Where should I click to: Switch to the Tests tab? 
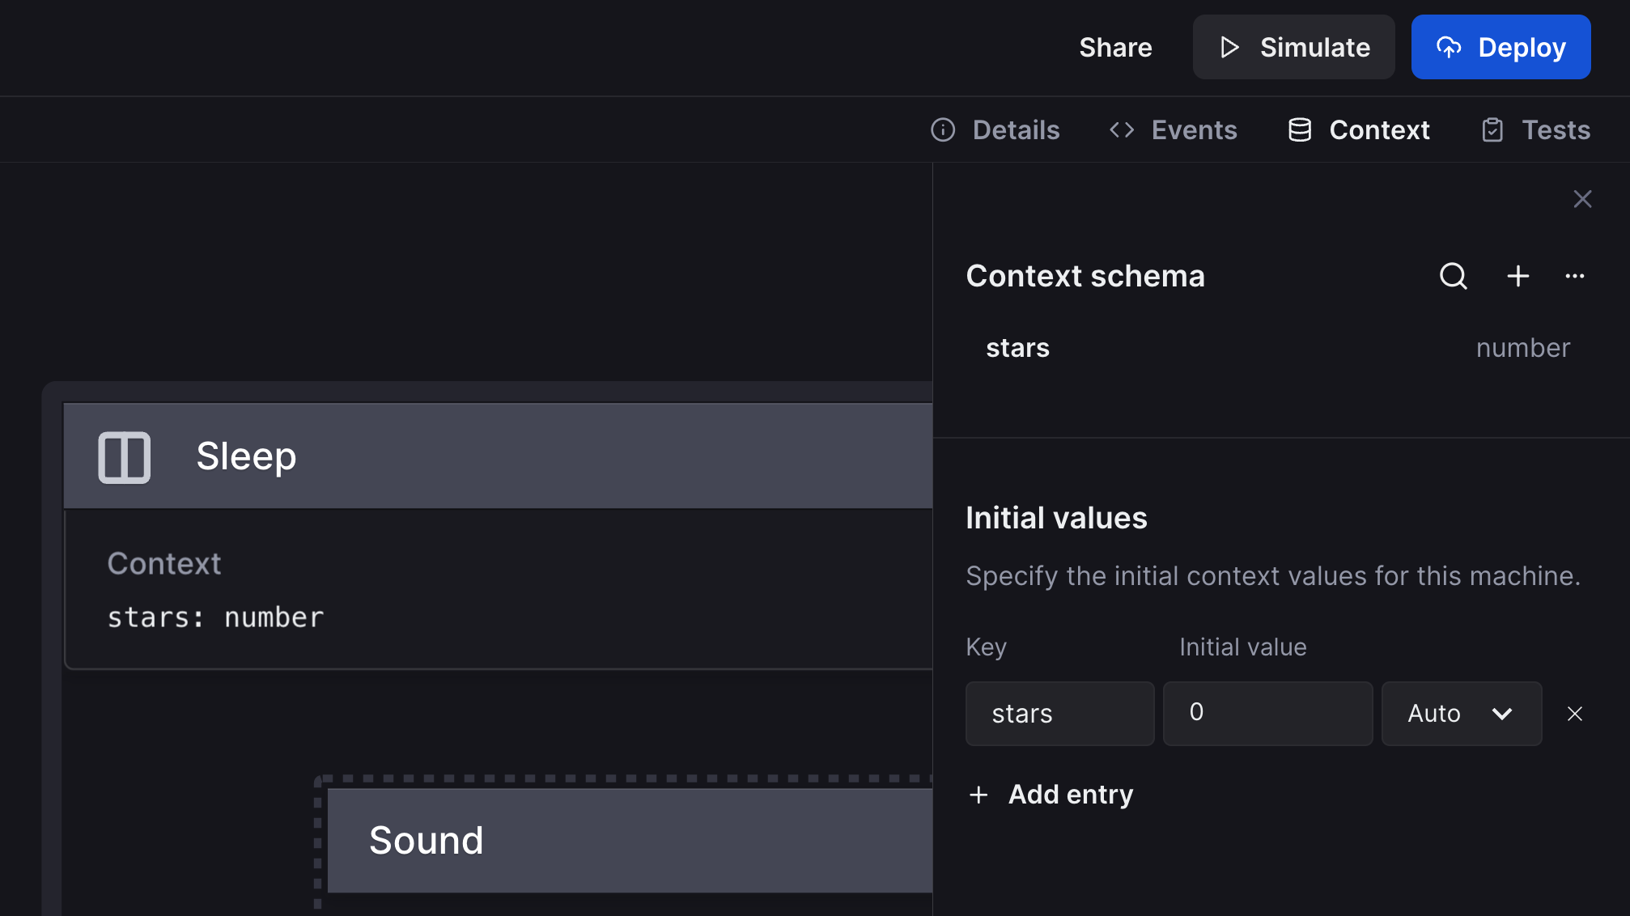[1556, 129]
